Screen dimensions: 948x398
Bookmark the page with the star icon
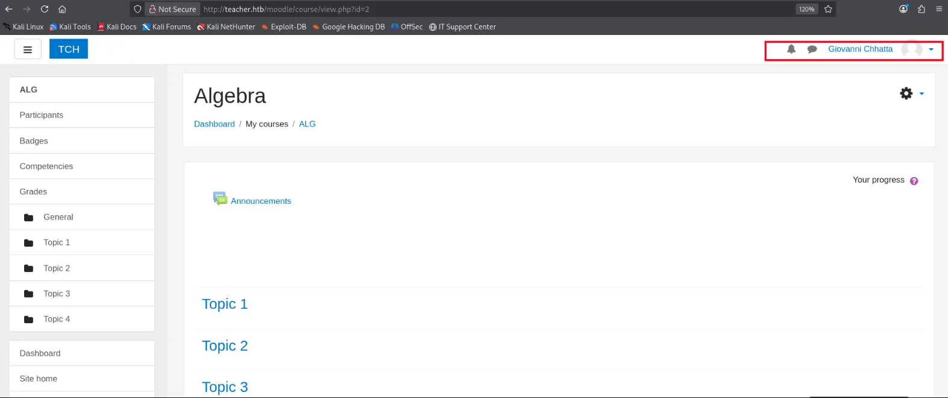point(828,9)
